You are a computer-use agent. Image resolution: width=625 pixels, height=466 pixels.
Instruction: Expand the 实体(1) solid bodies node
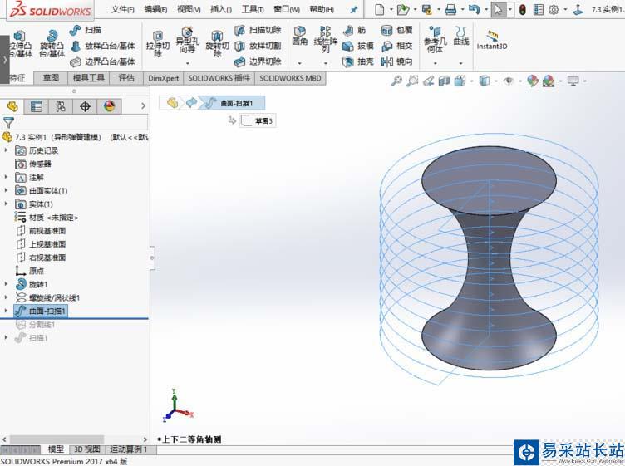6,204
